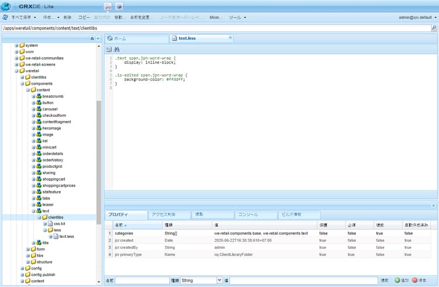This screenshot has width=439, height=287.
Task: Click the path search magnifier icon
Action: pyautogui.click(x=434, y=27)
